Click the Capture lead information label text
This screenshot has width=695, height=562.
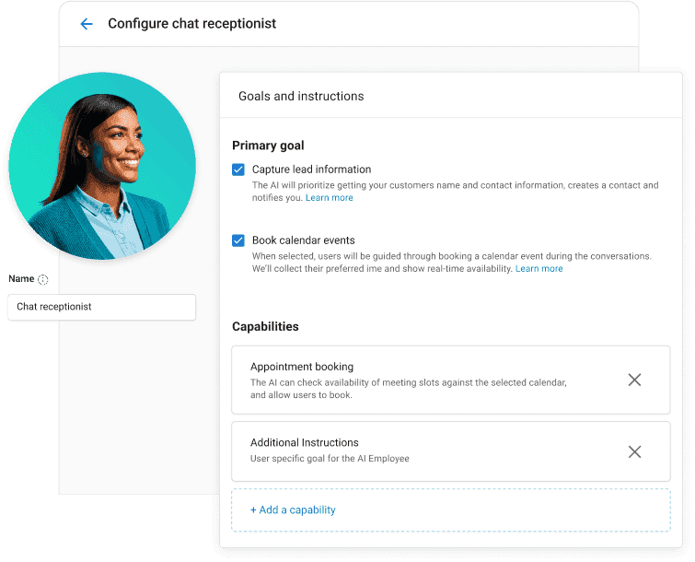click(311, 170)
